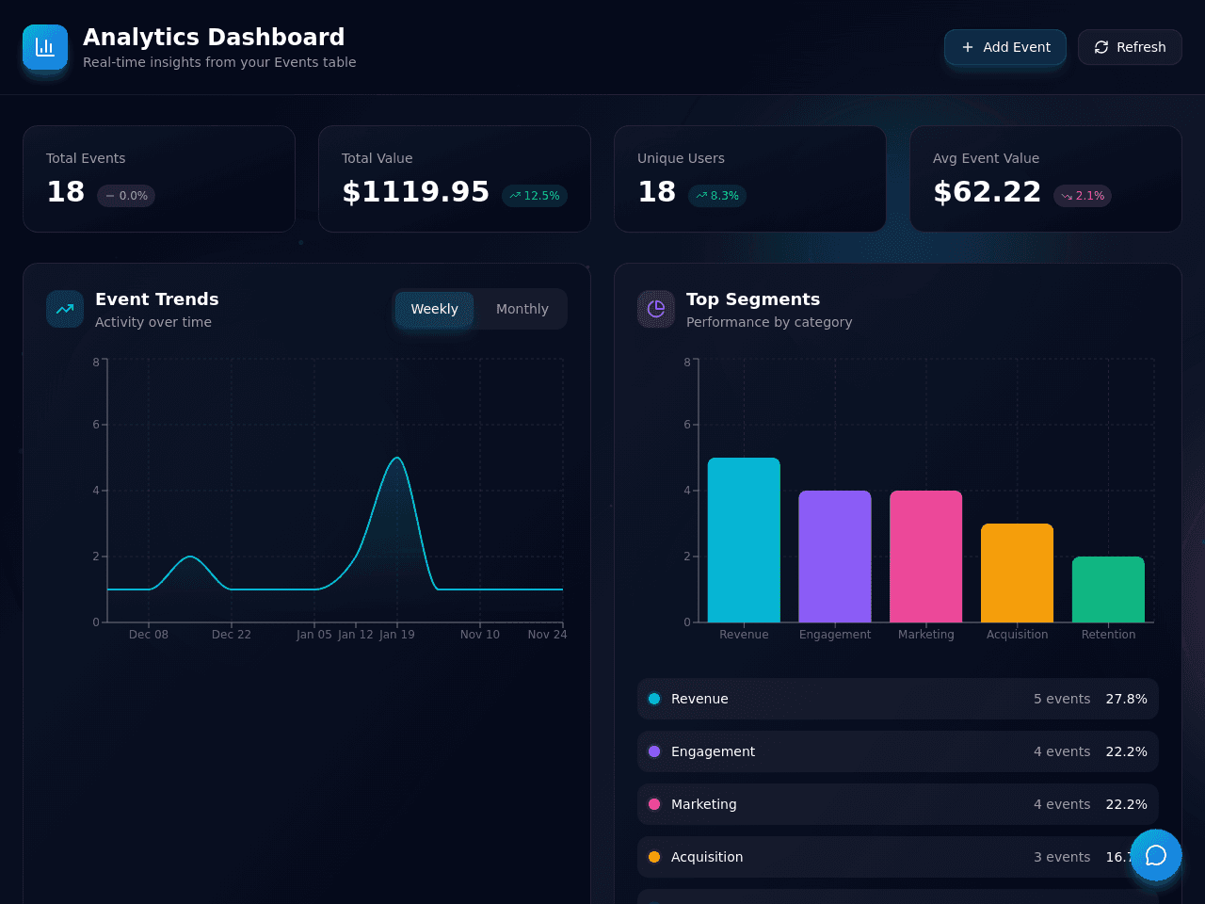Click the 8.3% change badge on Unique Users

click(x=717, y=196)
